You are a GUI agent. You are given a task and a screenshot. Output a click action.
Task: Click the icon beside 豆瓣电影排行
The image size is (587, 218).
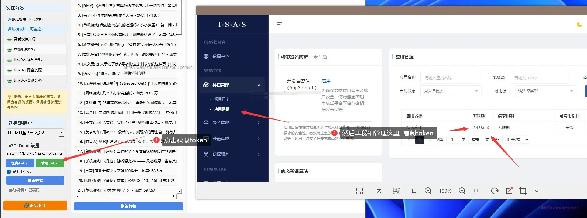tap(9, 50)
